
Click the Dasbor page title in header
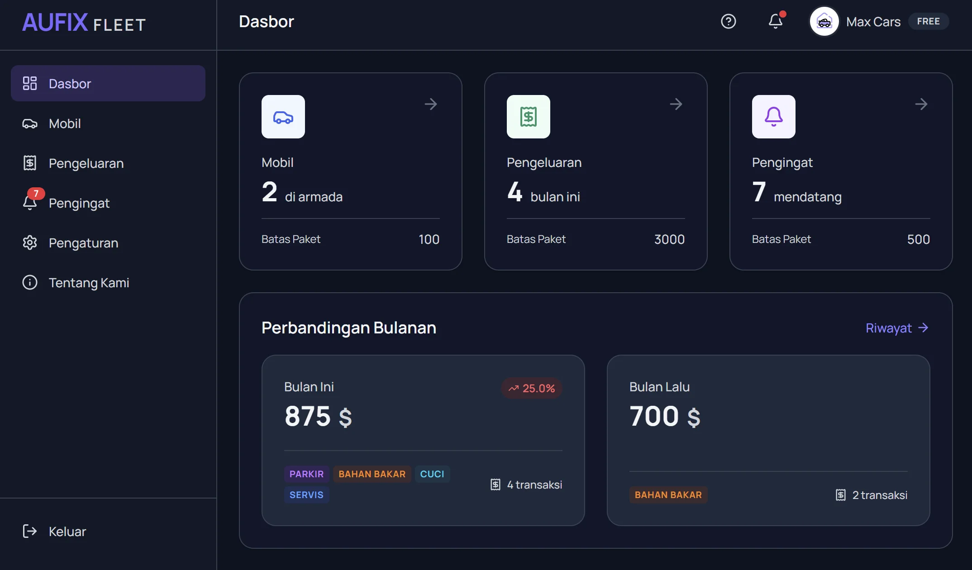pyautogui.click(x=267, y=21)
